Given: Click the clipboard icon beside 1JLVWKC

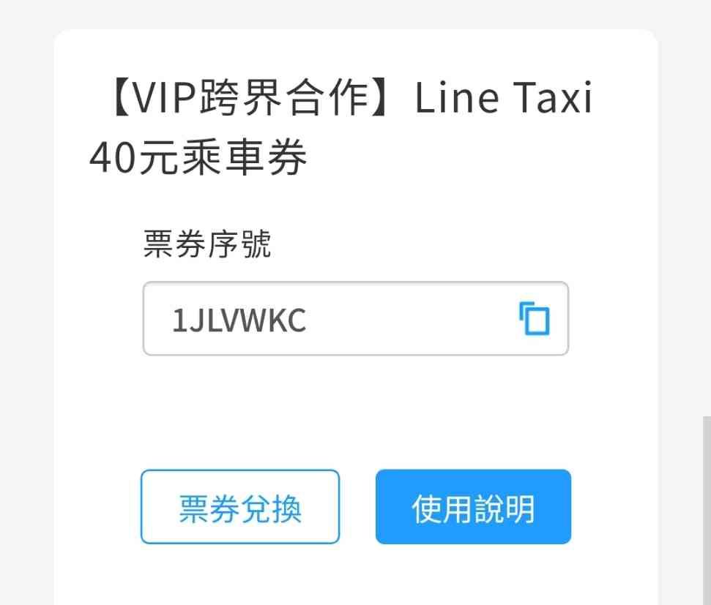Looking at the screenshot, I should [x=534, y=318].
